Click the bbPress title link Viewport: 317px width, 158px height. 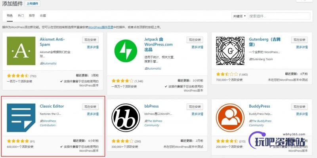pyautogui.click(x=151, y=106)
